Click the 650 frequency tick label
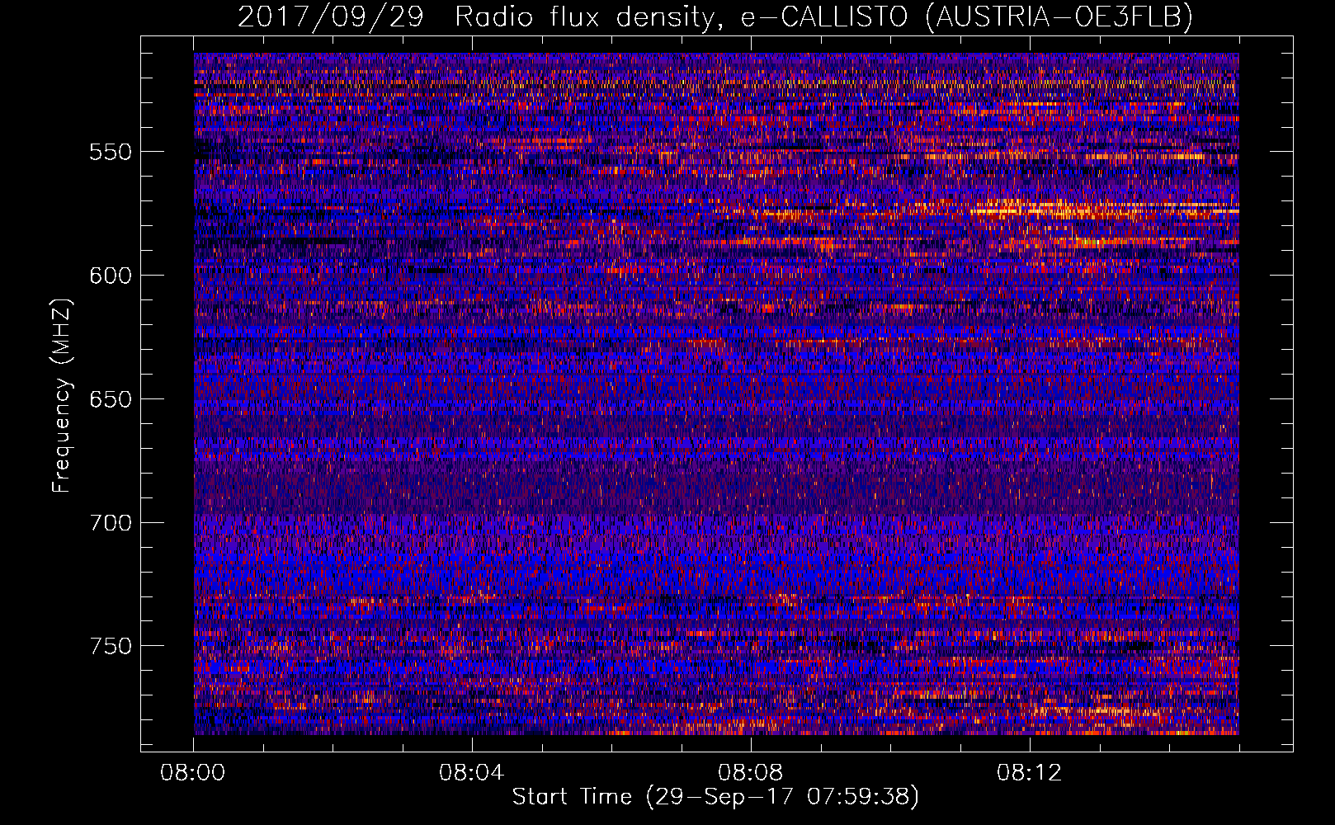This screenshot has height=825, width=1335. click(111, 399)
